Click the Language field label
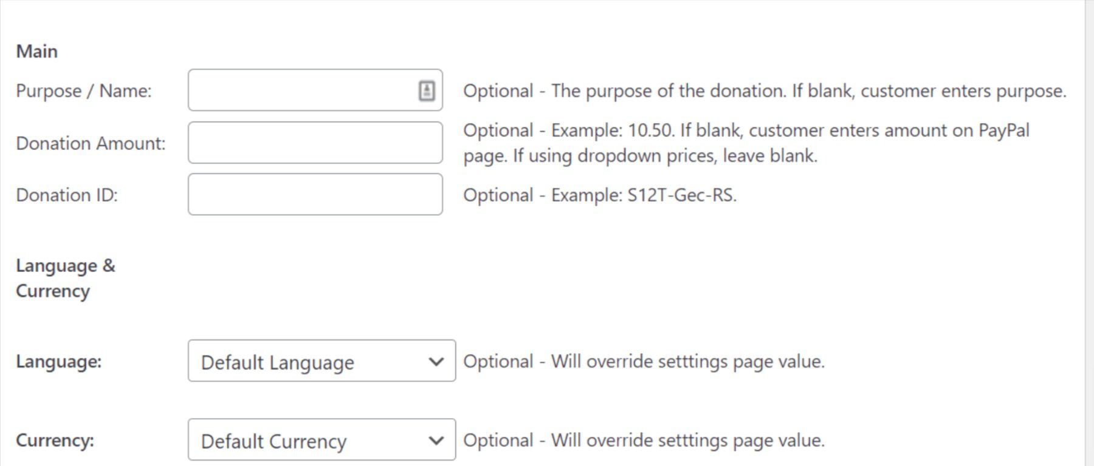 pos(57,361)
